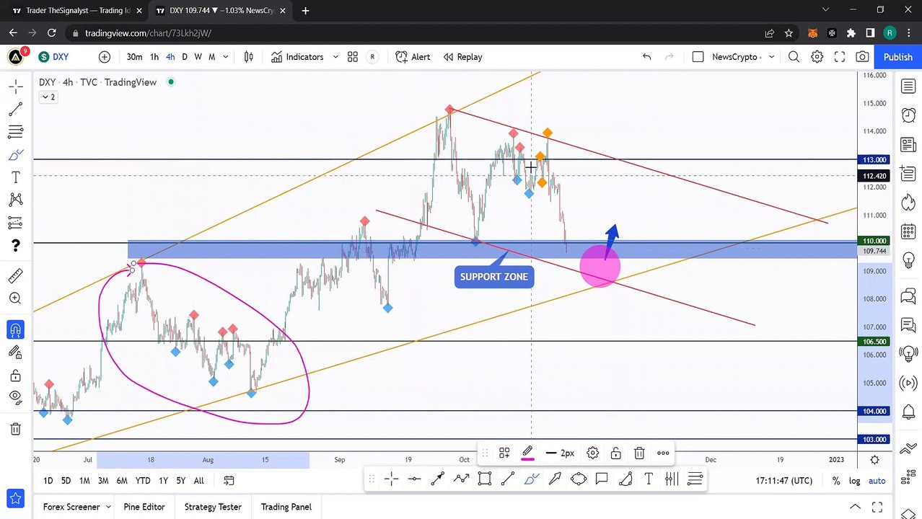The height and width of the screenshot is (519, 922).
Task: Take a chart snapshot with camera icon
Action: pyautogui.click(x=862, y=57)
